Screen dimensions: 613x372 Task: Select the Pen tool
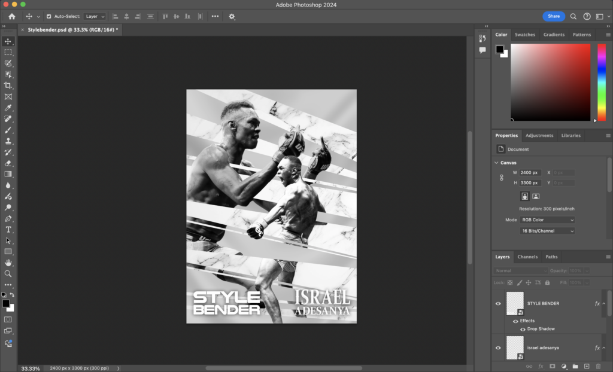[x=8, y=218]
